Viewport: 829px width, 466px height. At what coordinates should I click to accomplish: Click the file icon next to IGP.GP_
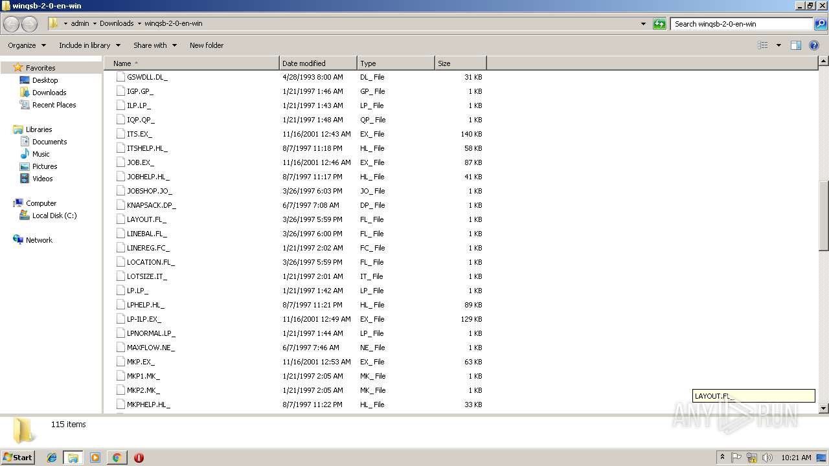(120, 91)
